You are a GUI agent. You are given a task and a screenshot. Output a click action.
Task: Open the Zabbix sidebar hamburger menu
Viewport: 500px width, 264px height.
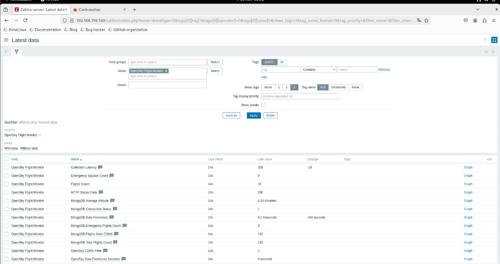point(6,40)
